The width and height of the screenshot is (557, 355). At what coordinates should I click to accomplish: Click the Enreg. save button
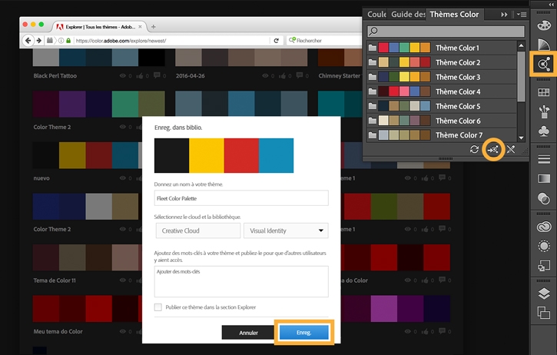point(303,333)
